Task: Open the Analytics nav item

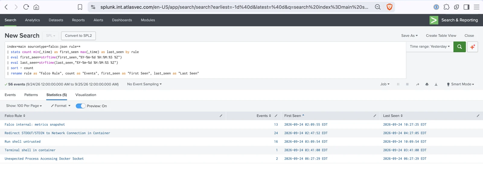Action: 32,20
